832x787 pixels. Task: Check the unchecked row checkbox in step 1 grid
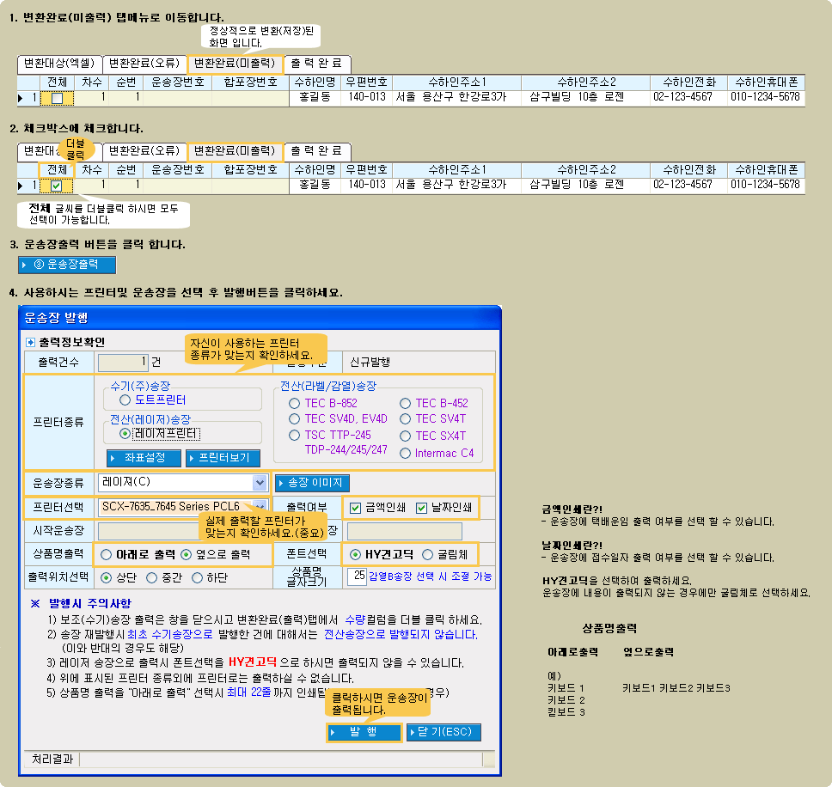tap(57, 98)
